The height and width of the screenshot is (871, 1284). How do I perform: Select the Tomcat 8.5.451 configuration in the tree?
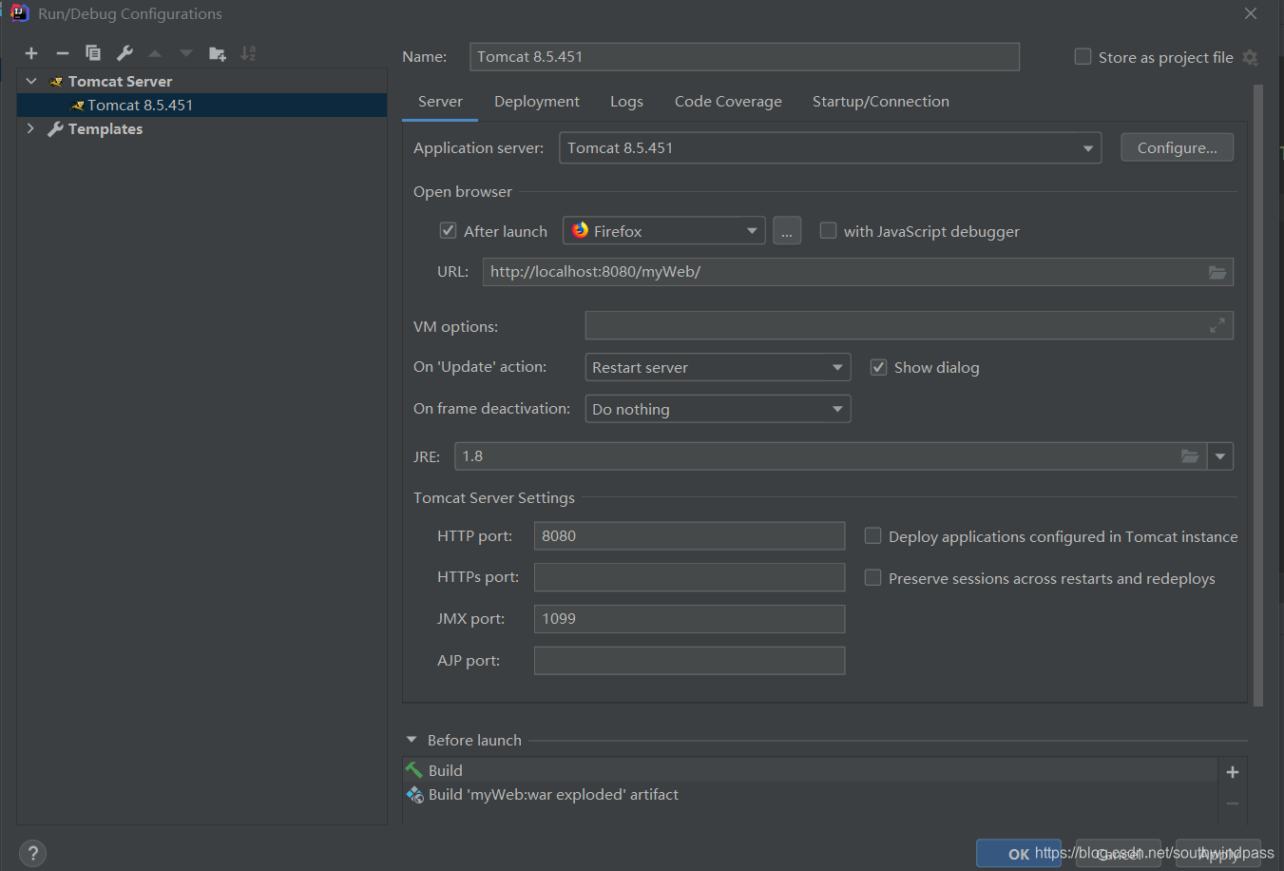coord(201,106)
